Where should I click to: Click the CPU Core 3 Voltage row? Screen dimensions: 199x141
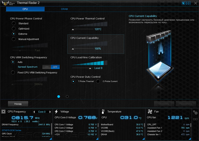(x=76, y=131)
